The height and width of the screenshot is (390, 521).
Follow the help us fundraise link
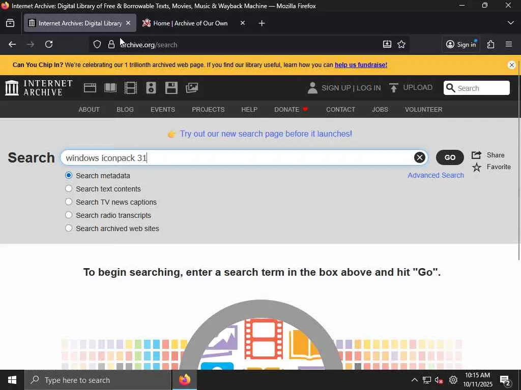361,65
